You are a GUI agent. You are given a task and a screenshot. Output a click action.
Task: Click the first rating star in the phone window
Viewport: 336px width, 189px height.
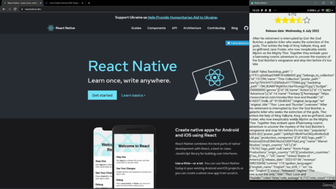pos(278,20)
